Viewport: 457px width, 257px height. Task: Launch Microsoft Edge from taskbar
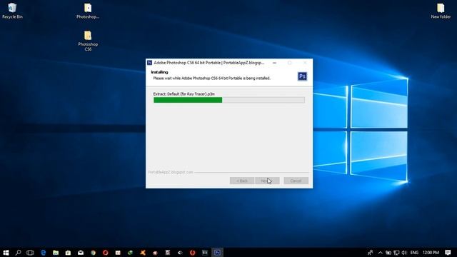point(43,253)
